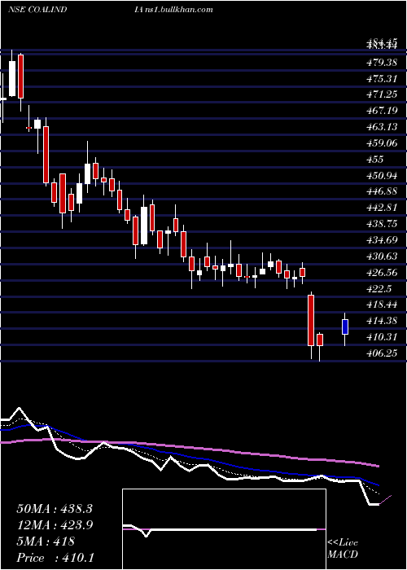The height and width of the screenshot is (570, 407).
Task: Click the 5MA : 418 reading
Action: [46, 541]
